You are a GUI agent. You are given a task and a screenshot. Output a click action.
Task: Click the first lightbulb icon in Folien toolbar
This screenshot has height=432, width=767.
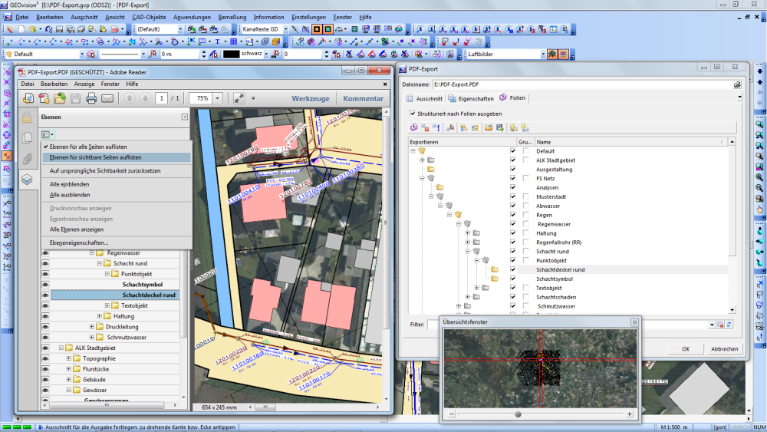click(x=513, y=127)
